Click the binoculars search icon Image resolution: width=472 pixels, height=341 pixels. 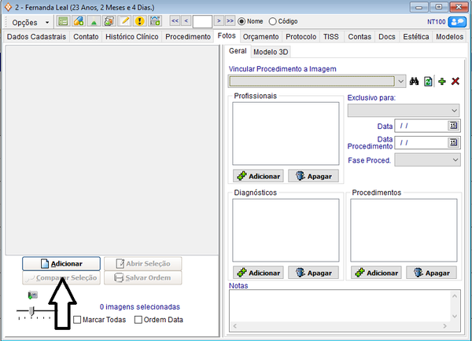(x=415, y=81)
